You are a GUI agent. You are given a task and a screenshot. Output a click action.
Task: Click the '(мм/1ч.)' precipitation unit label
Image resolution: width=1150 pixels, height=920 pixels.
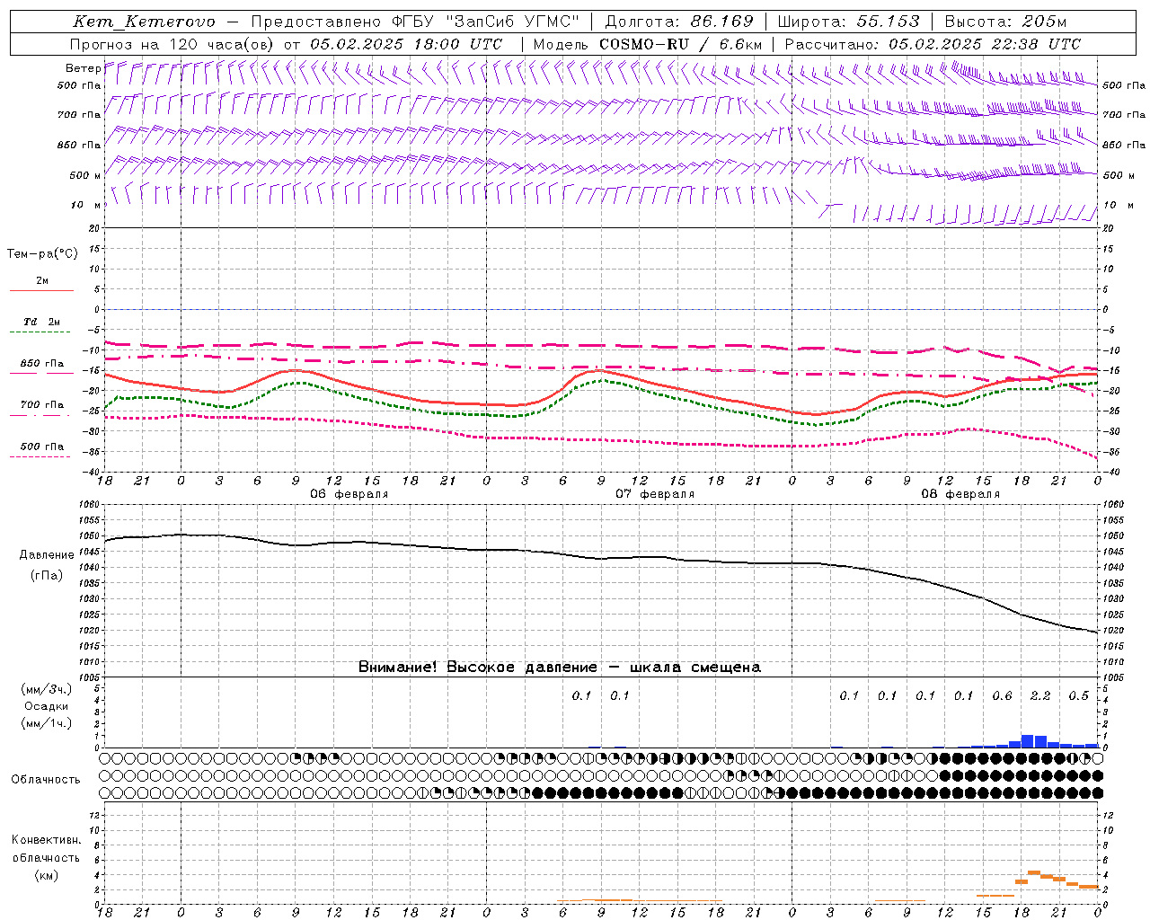click(47, 723)
